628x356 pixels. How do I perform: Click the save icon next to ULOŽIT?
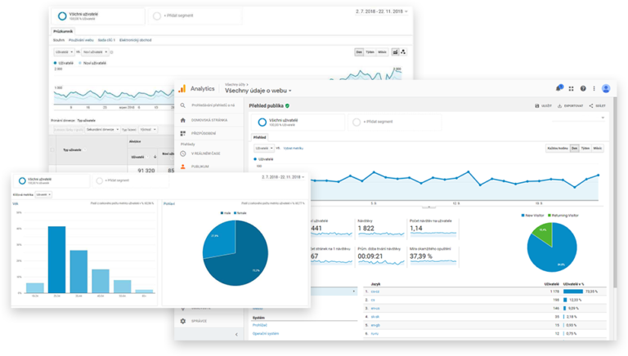pyautogui.click(x=536, y=106)
